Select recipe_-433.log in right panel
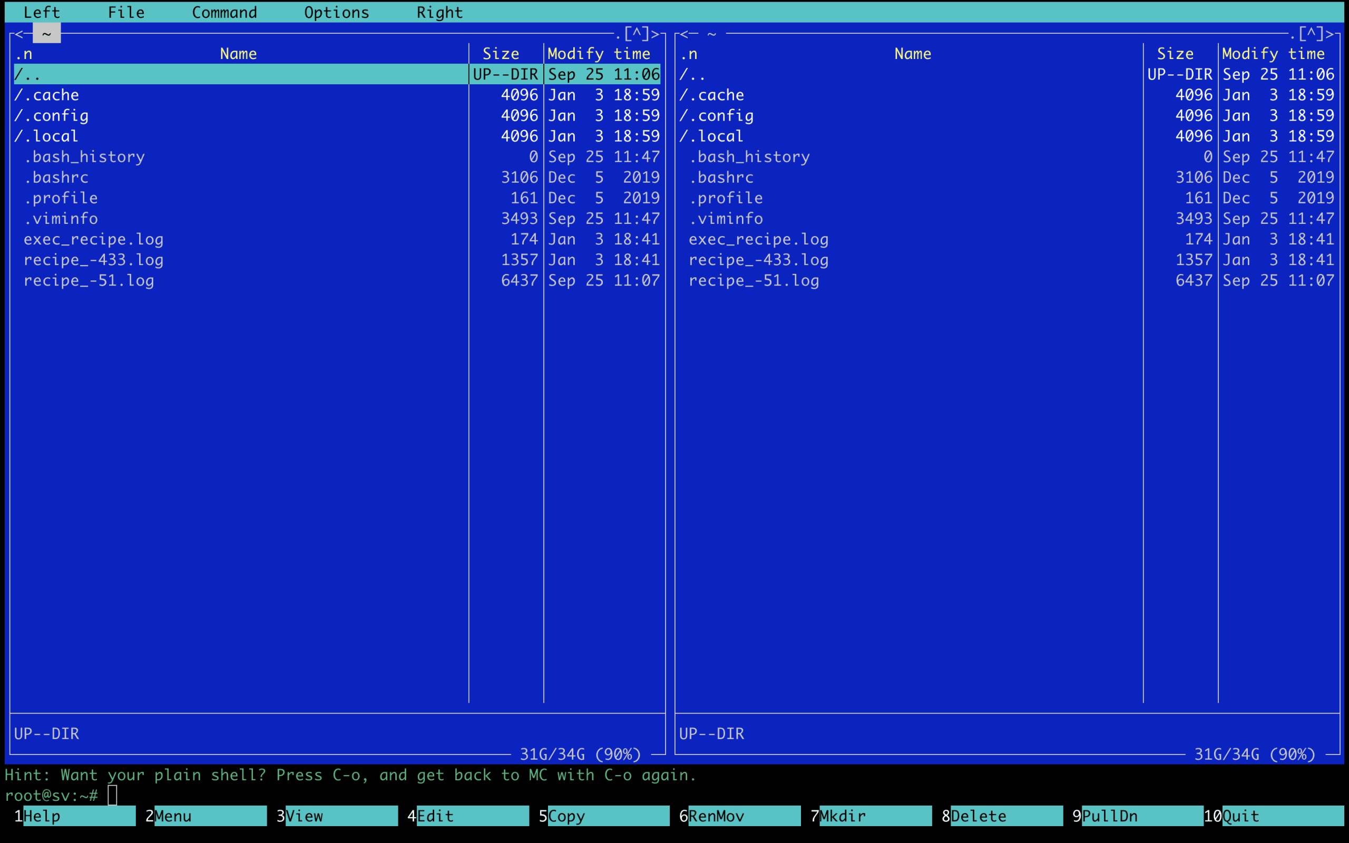Screen dimensions: 1349x843 (758, 260)
